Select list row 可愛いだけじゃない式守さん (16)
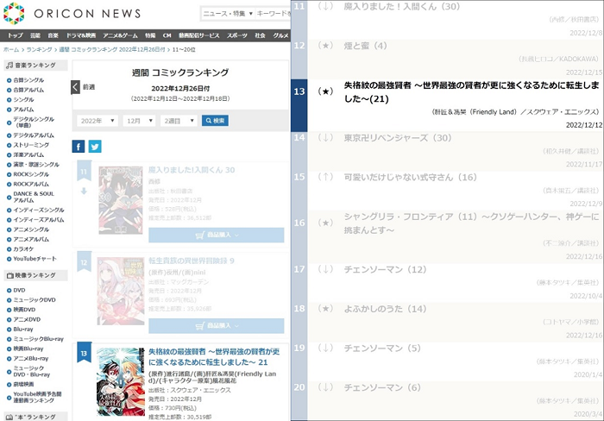Image resolution: width=604 pixels, height=421 pixels. coord(448,191)
